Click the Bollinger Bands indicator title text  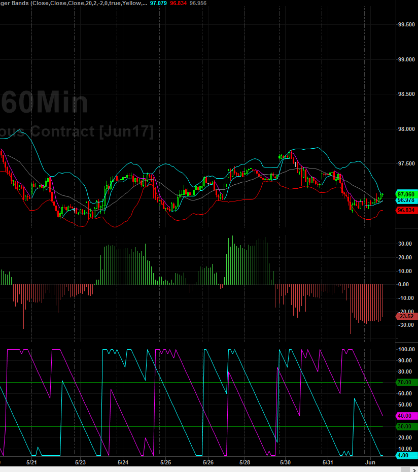tap(76, 3)
